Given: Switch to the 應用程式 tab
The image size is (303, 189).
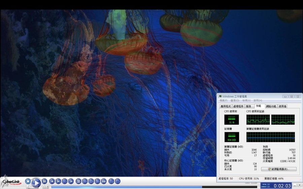Looking at the screenshot, I should 226,106.
